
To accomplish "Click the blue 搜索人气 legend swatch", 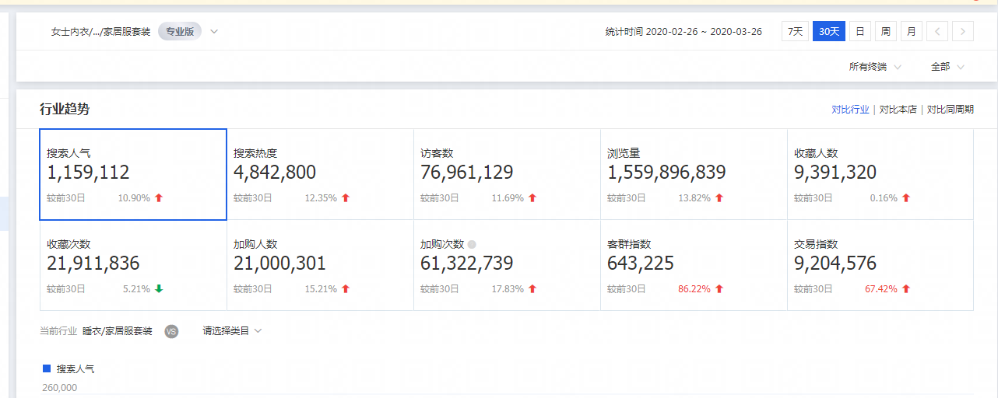I will [47, 368].
